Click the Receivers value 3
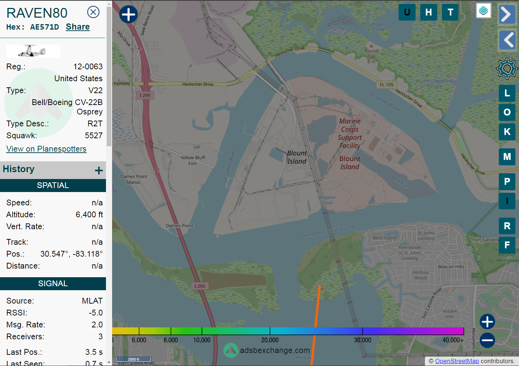Image resolution: width=519 pixels, height=366 pixels. (x=101, y=336)
